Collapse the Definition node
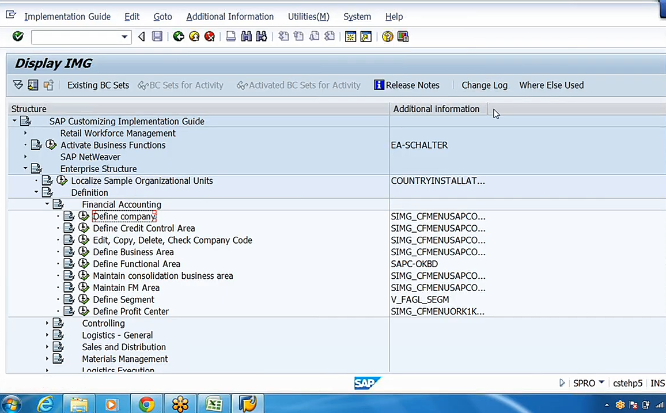Image resolution: width=666 pixels, height=413 pixels. [36, 192]
